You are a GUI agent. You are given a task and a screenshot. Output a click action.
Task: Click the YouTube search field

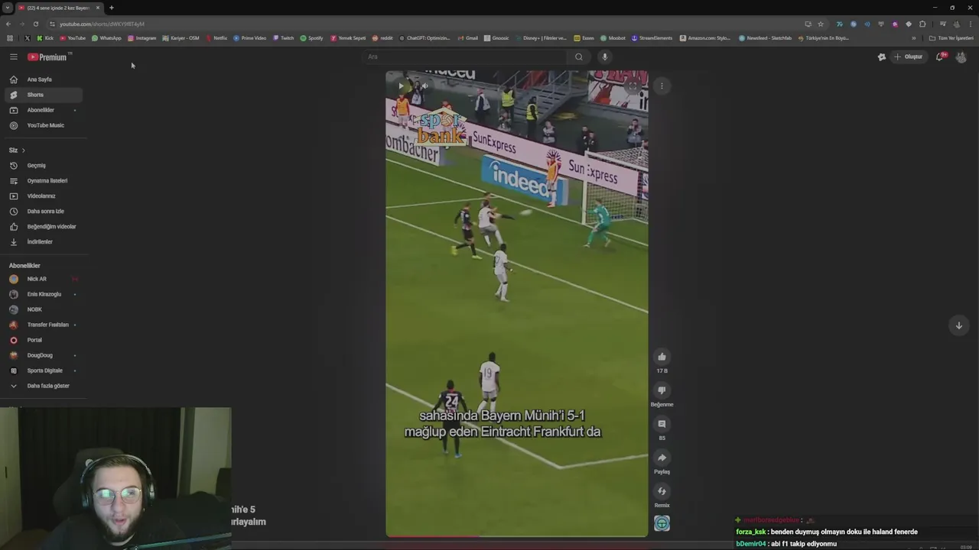(465, 57)
